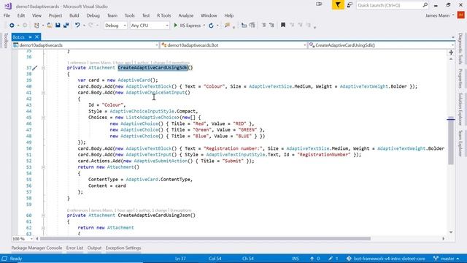Collapse the outline block at line 53
This screenshot has height=263, width=467.
pyautogui.click(x=44, y=167)
